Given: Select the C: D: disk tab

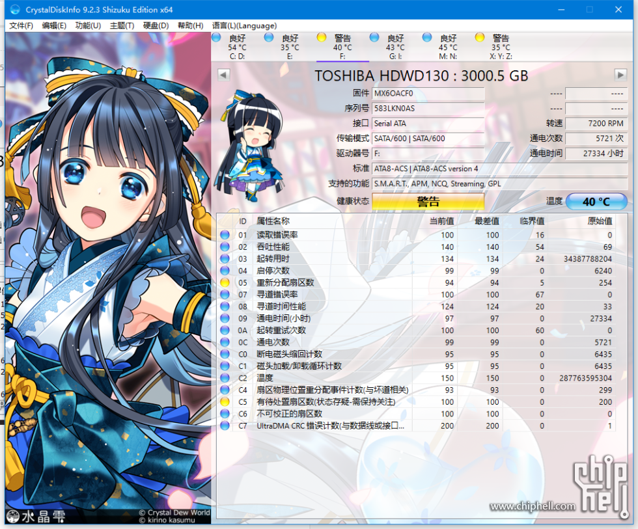Looking at the screenshot, I should [x=237, y=47].
